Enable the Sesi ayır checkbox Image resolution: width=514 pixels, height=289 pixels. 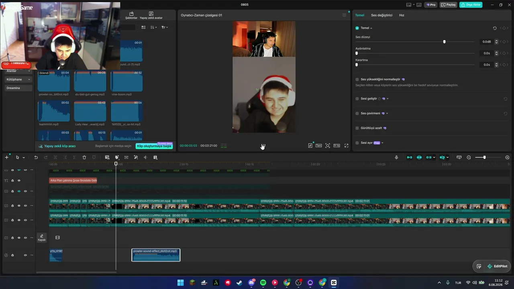coord(357,143)
